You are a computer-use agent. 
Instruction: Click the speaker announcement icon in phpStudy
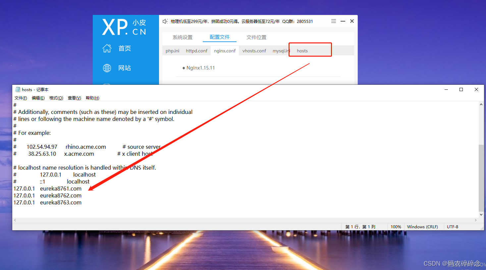[165, 21]
